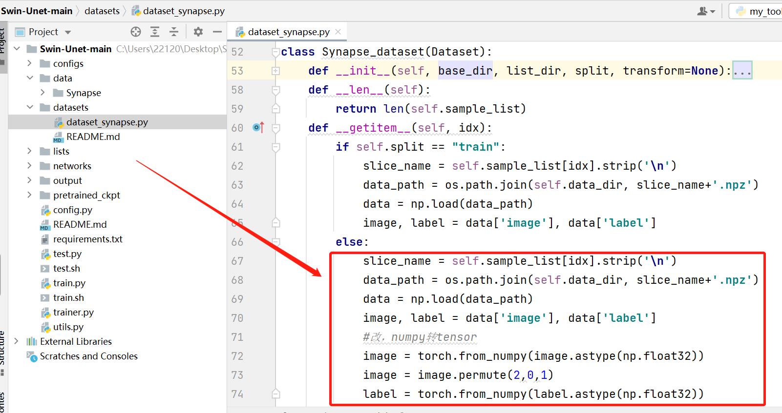Click the Collapse All toolbar icon
This screenshot has height=413, width=782.
click(x=174, y=32)
